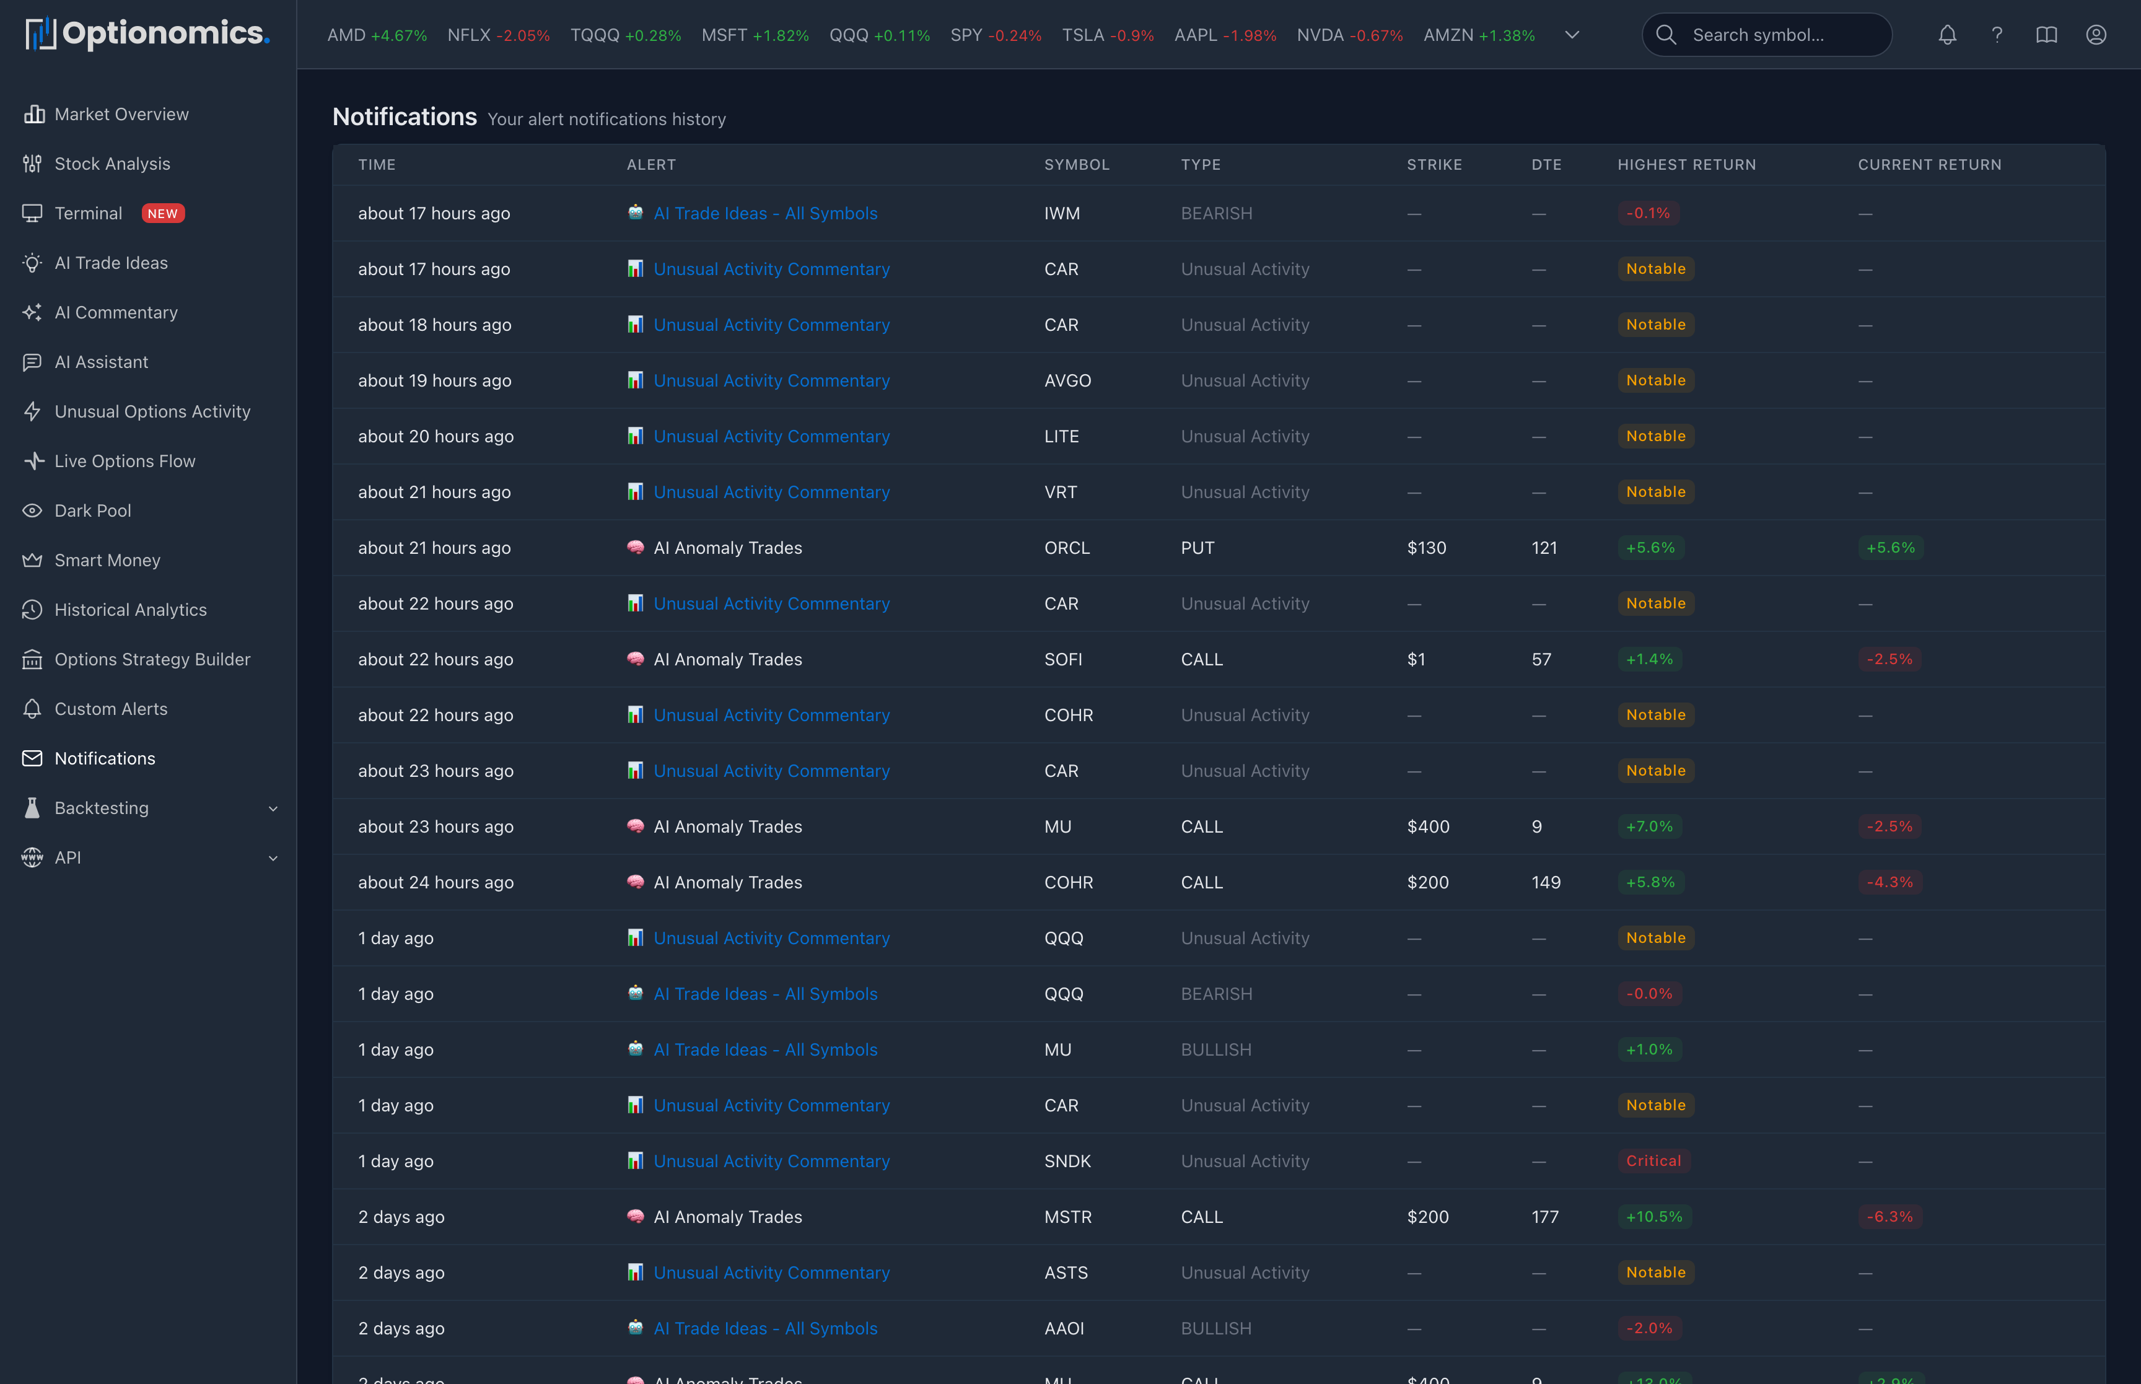
Task: Click the NVDA ticker in ticker tape
Action: pyautogui.click(x=1349, y=35)
